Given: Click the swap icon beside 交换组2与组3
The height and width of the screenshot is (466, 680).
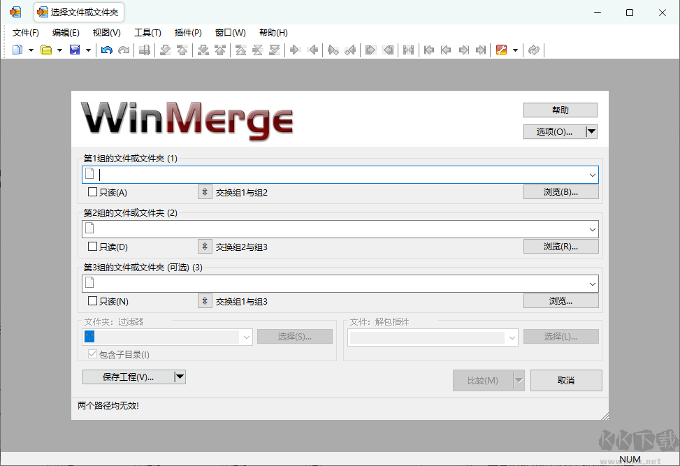Looking at the screenshot, I should tap(204, 246).
